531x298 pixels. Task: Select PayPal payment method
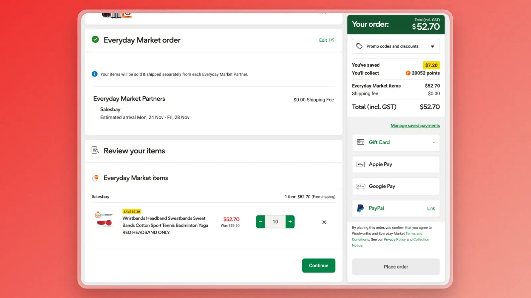point(396,208)
